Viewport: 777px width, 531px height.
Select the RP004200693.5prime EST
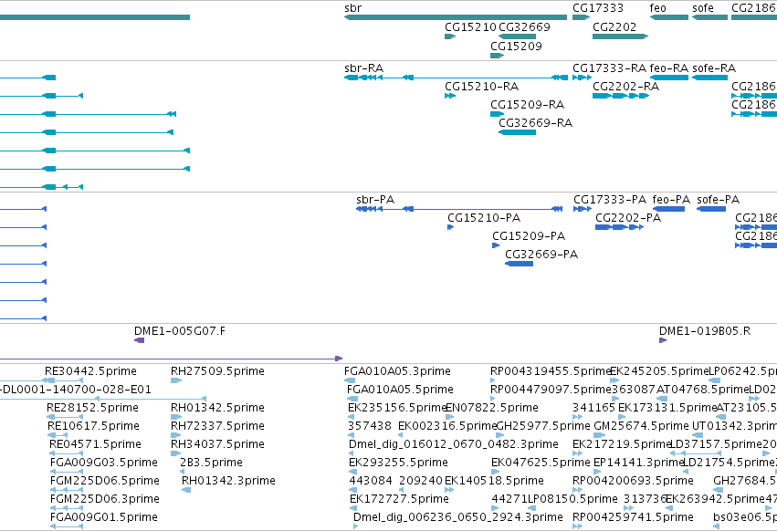[x=577, y=490]
